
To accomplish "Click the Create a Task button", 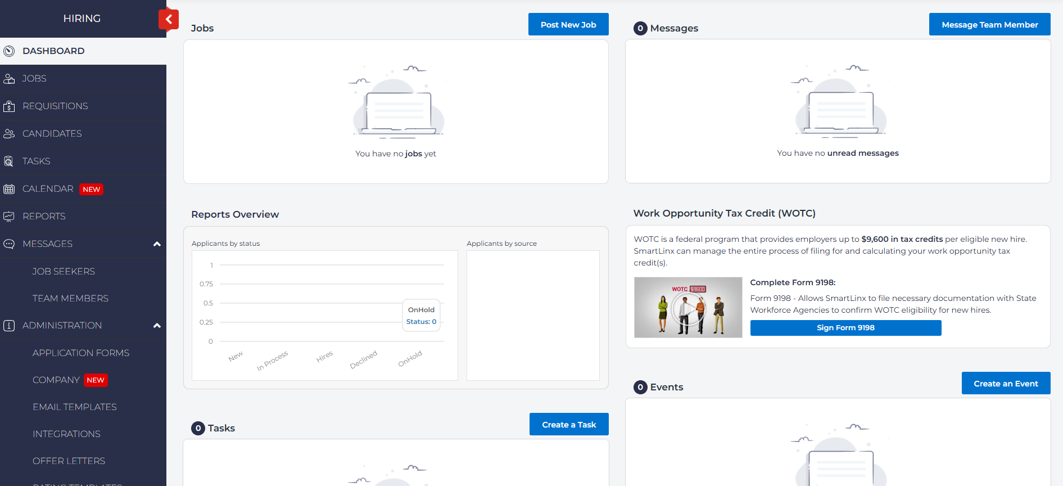I will (569, 425).
